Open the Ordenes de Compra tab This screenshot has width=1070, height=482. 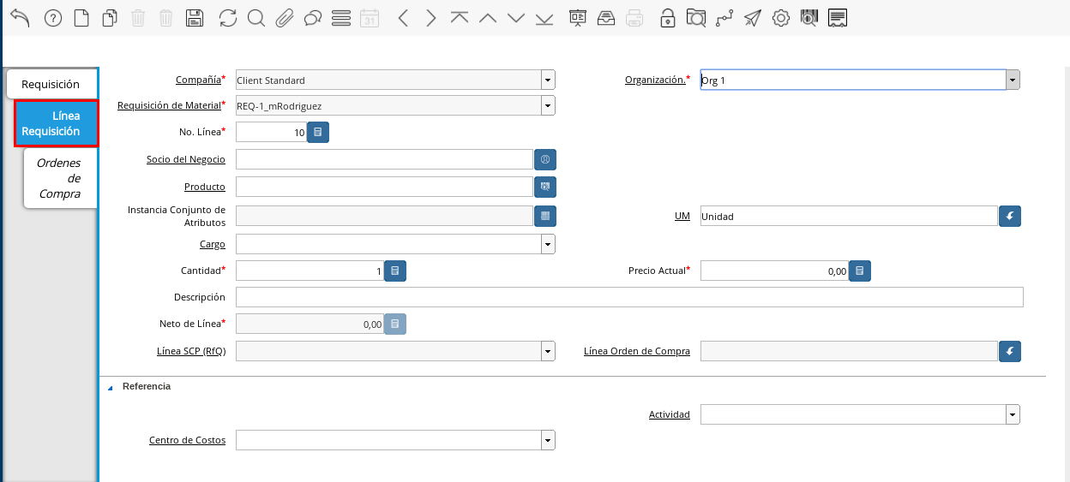[x=58, y=178]
